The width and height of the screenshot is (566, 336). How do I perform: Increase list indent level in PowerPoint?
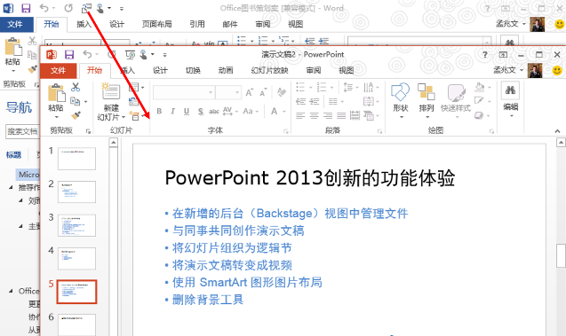coord(315,102)
